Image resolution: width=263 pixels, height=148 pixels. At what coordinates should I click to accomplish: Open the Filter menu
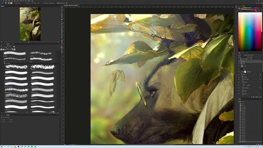click(21, 1)
